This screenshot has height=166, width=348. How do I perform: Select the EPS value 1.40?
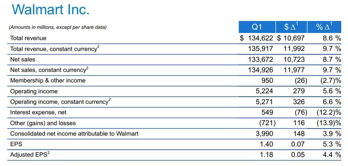coord(266,144)
